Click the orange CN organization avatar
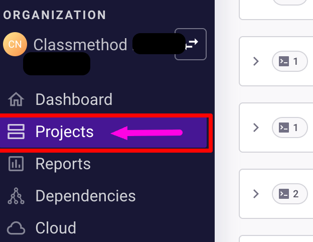This screenshot has height=242, width=313. pyautogui.click(x=15, y=44)
